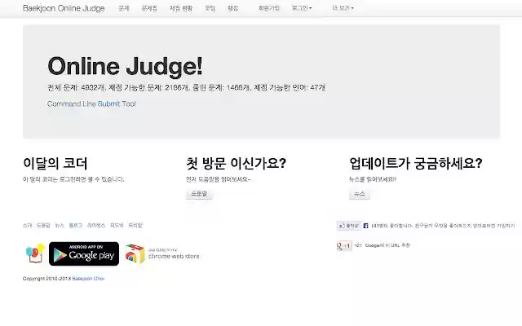
Task: Click the balloons and book icon
Action: pyautogui.click(x=35, y=253)
